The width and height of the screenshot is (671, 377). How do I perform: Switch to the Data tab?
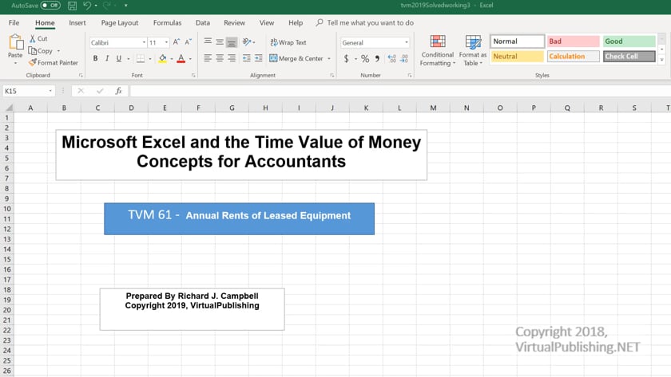(x=202, y=22)
